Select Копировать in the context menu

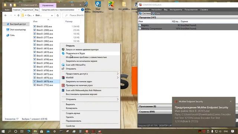tap(71, 108)
